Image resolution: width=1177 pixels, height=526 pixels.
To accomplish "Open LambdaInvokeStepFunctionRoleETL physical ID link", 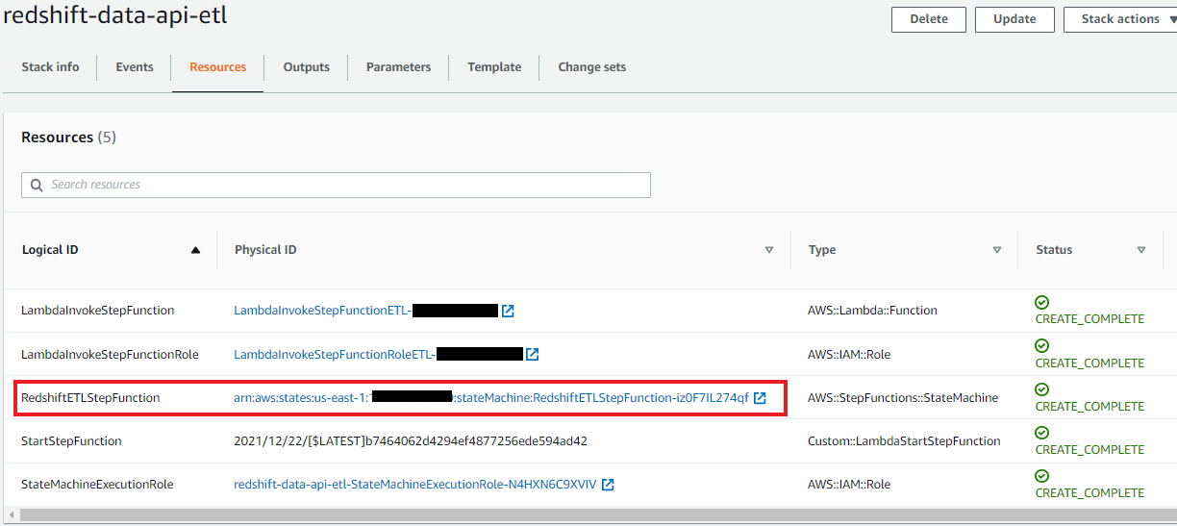I will coord(379,354).
